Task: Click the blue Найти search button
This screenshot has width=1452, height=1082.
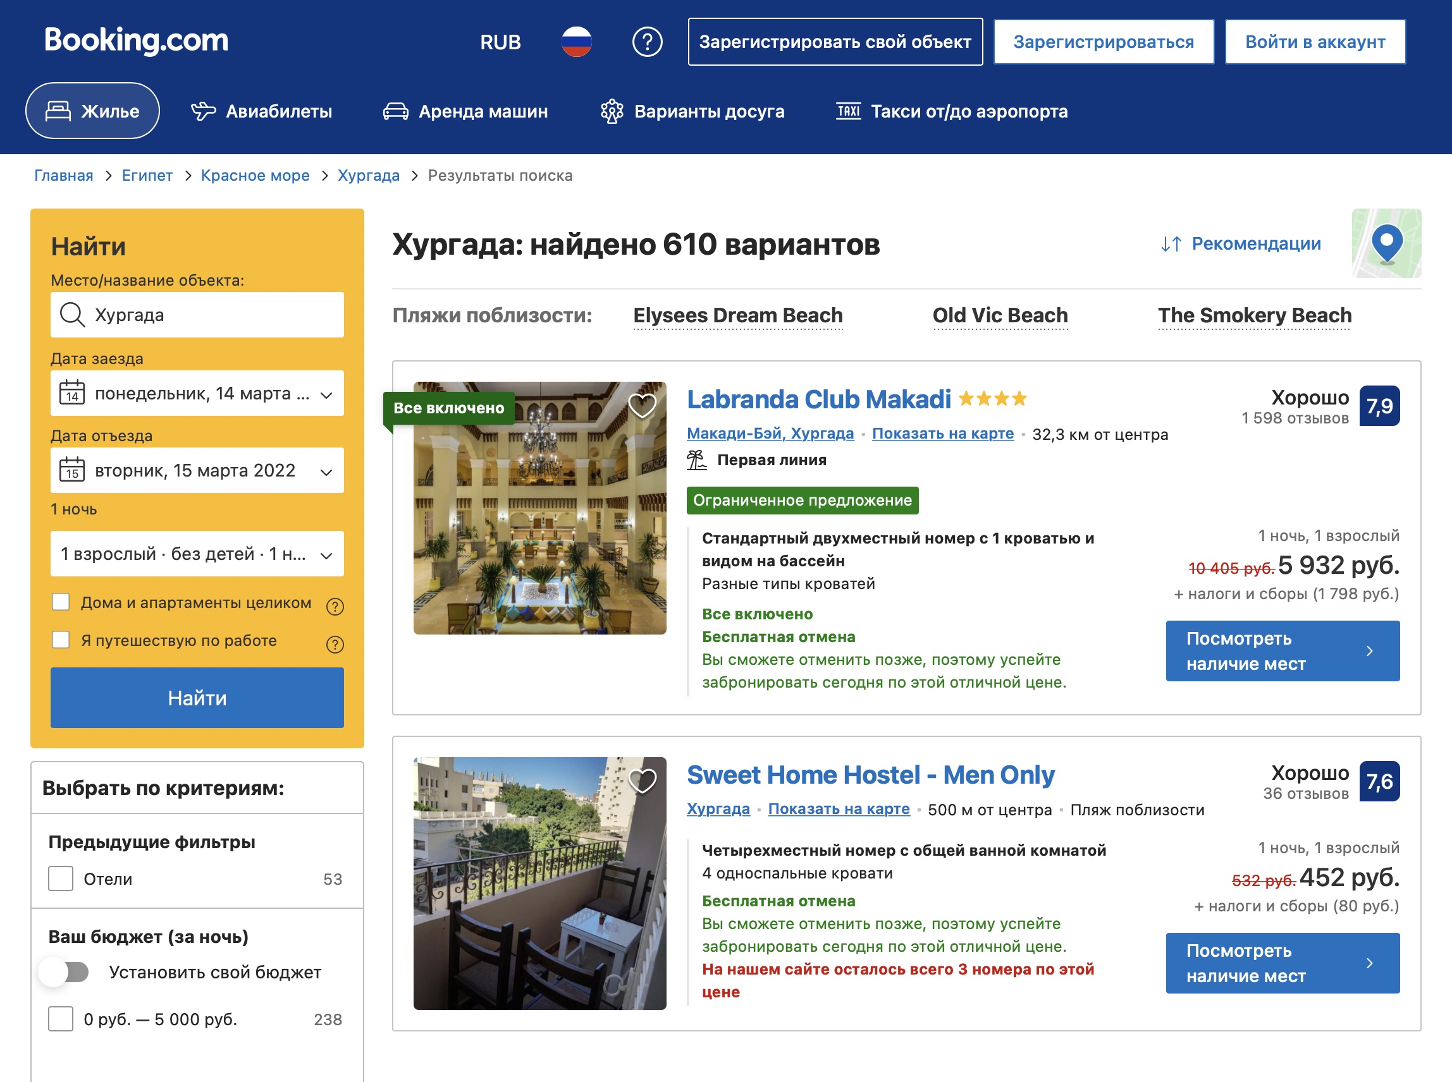Action: coord(197,698)
